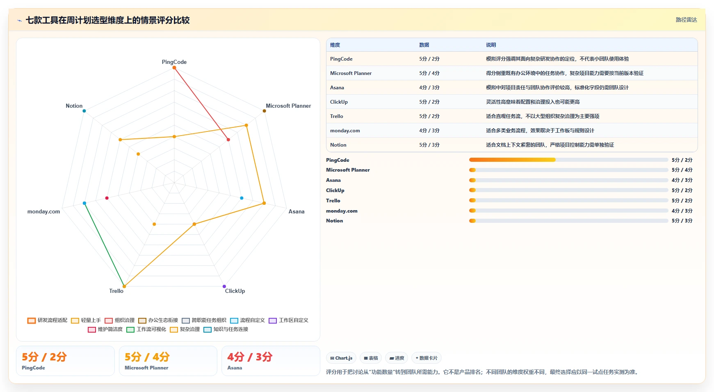Click the purple data point at ClickUp vertex

pyautogui.click(x=224, y=286)
